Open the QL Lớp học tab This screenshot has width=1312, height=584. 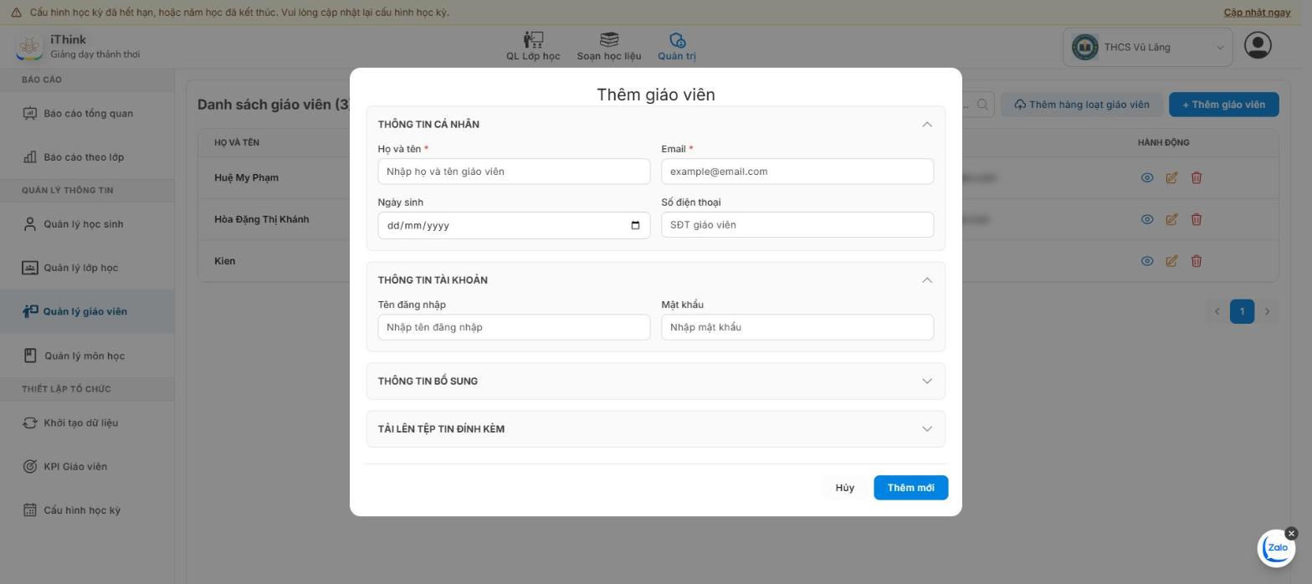pos(533,47)
